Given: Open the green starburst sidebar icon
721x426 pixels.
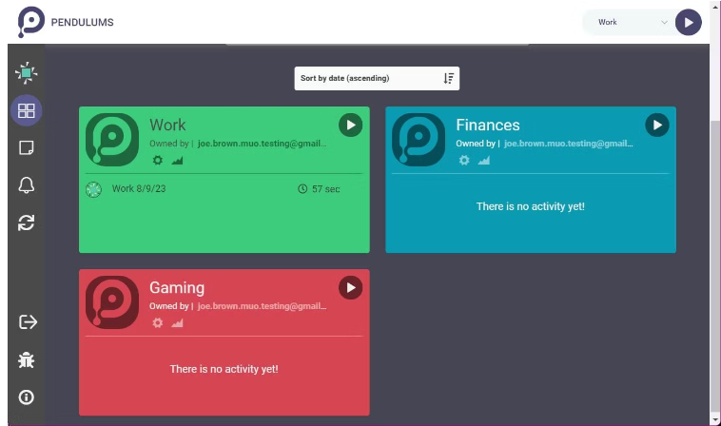Looking at the screenshot, I should 27,72.
